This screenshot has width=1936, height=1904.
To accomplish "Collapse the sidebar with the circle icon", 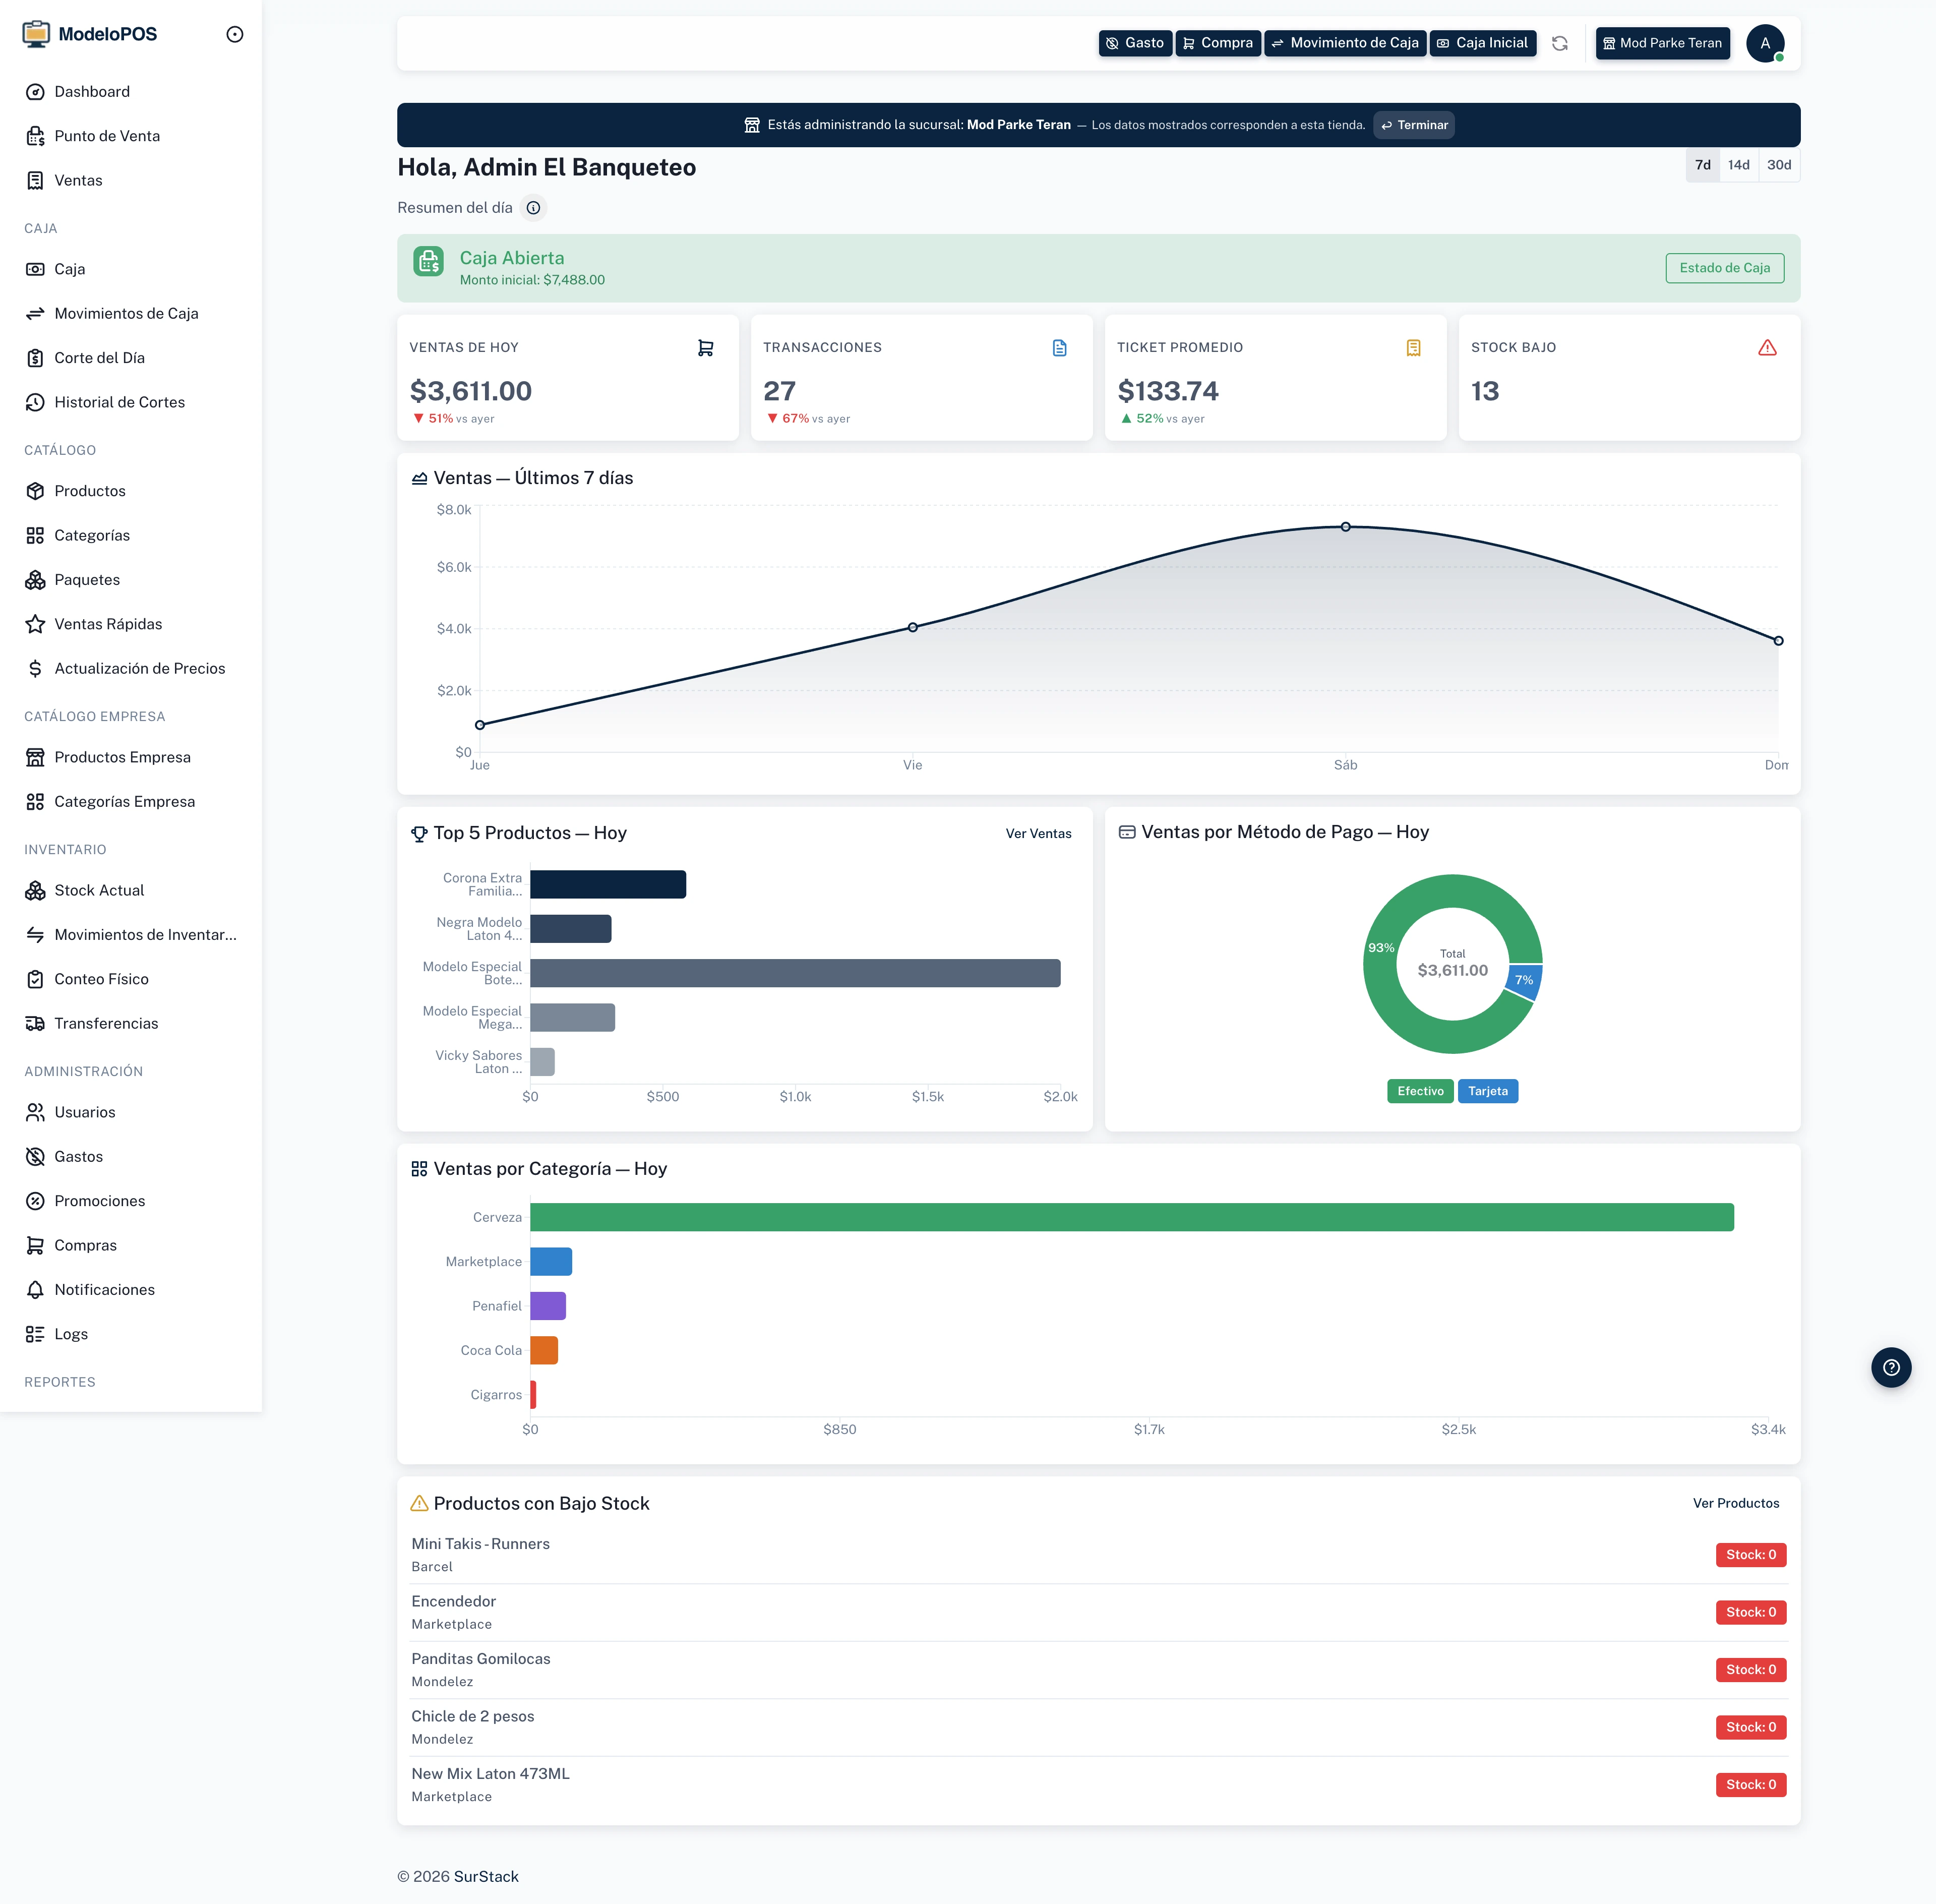I will click(235, 33).
